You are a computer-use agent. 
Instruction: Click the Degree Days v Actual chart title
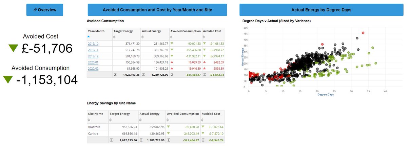277,21
